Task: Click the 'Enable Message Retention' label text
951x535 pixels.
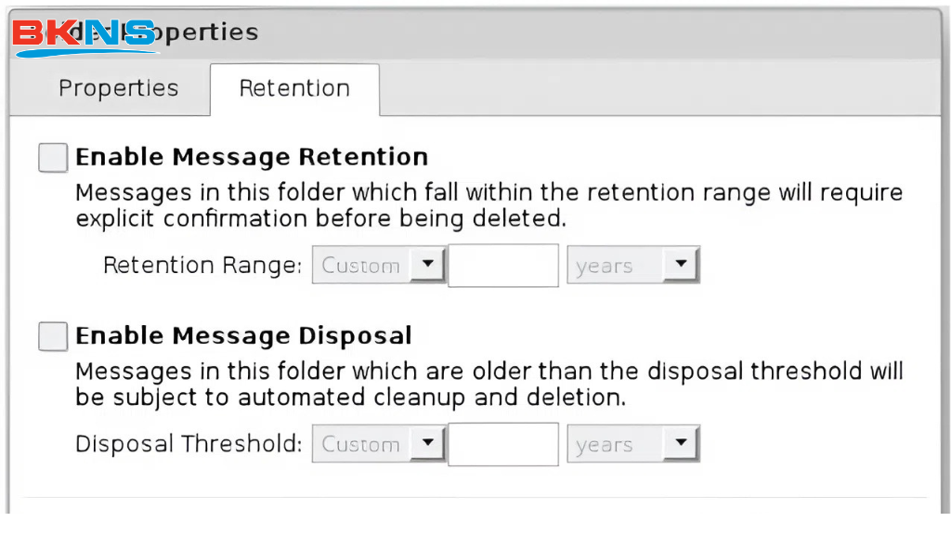Action: coord(252,157)
